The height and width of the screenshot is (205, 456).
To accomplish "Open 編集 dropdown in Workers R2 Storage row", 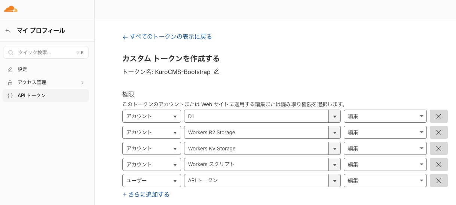I will click(x=385, y=132).
